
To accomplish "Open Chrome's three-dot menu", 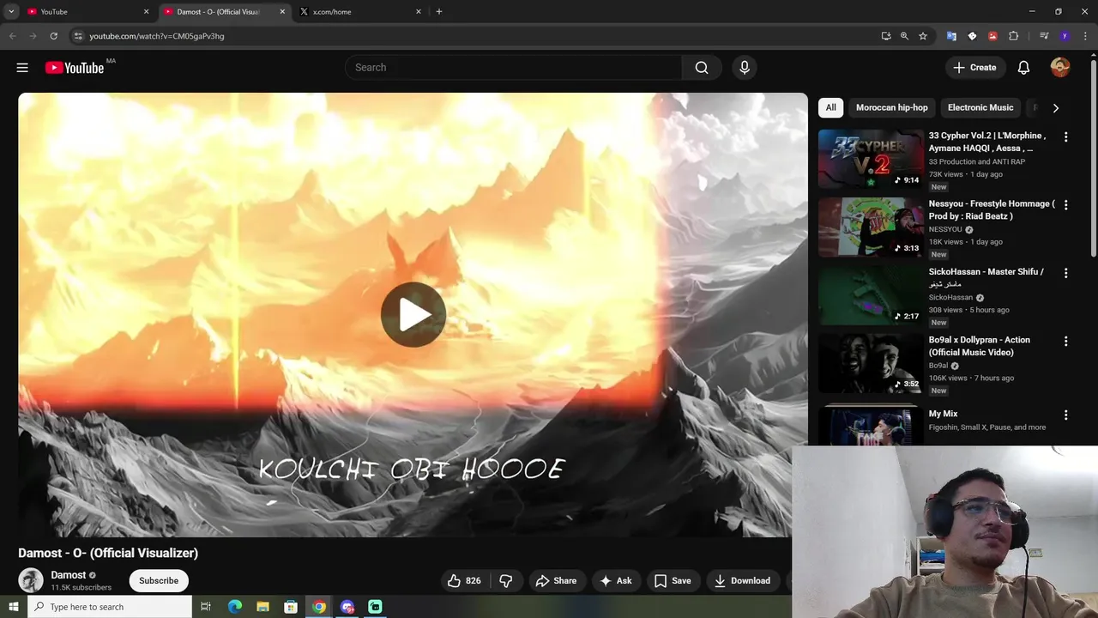I will click(x=1085, y=36).
